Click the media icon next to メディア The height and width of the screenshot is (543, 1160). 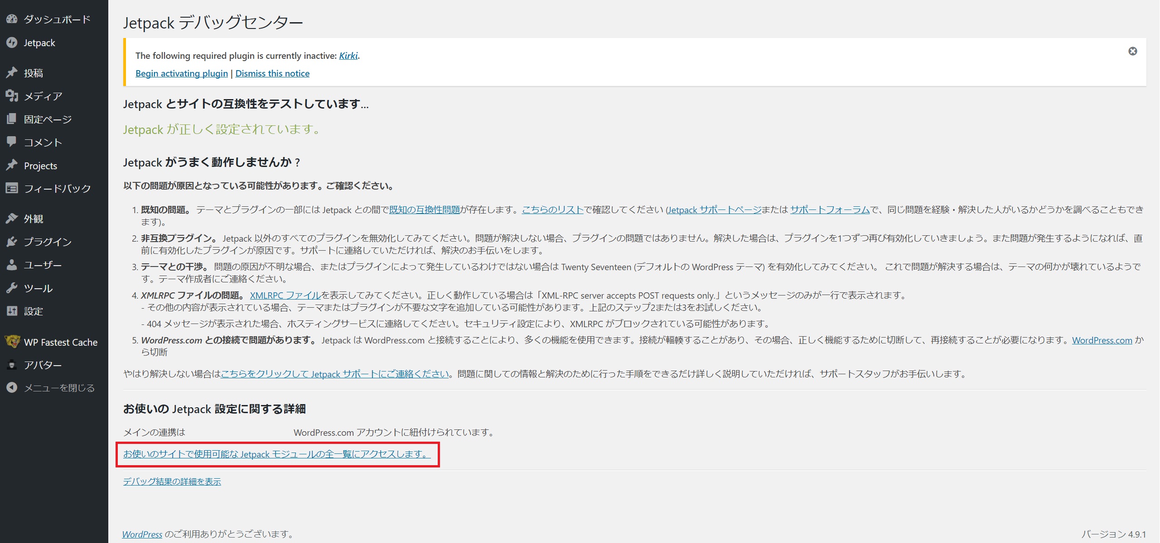pyautogui.click(x=12, y=95)
